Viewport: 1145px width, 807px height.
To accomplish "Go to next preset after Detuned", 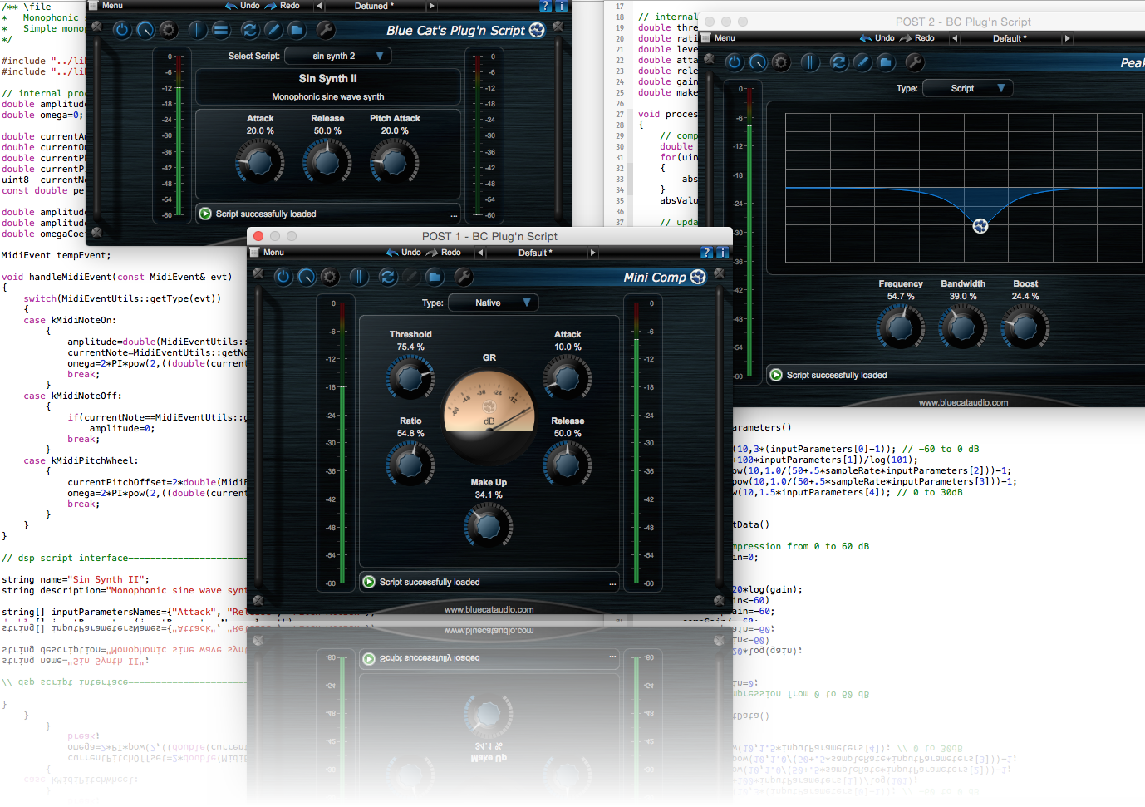I will coord(431,6).
